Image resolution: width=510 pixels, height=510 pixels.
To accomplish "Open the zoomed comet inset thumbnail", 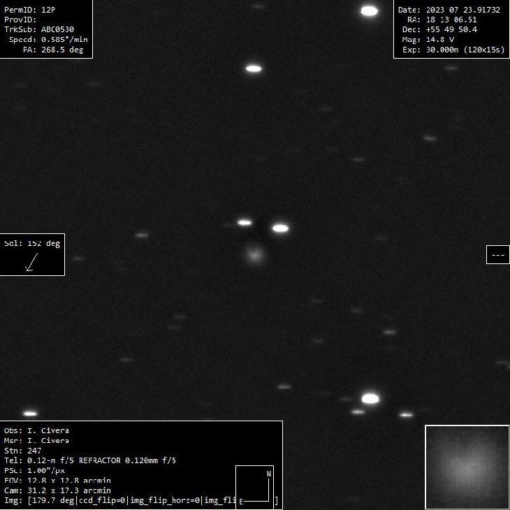I will click(467, 467).
